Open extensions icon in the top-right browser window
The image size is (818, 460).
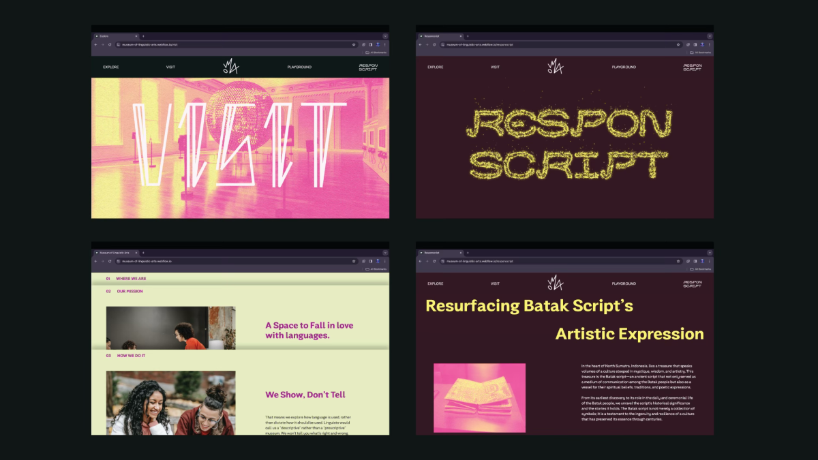(x=688, y=44)
